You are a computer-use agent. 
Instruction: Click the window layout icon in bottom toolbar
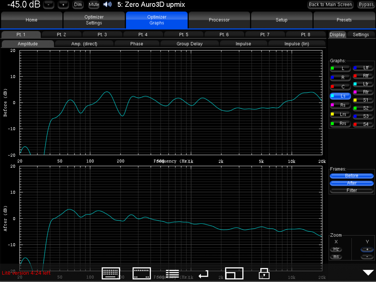(x=234, y=273)
